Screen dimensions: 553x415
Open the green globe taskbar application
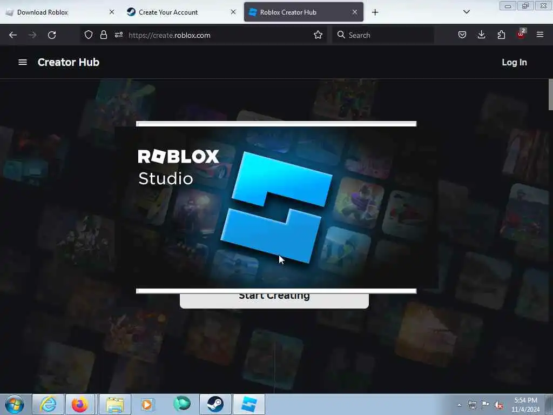pyautogui.click(x=183, y=404)
